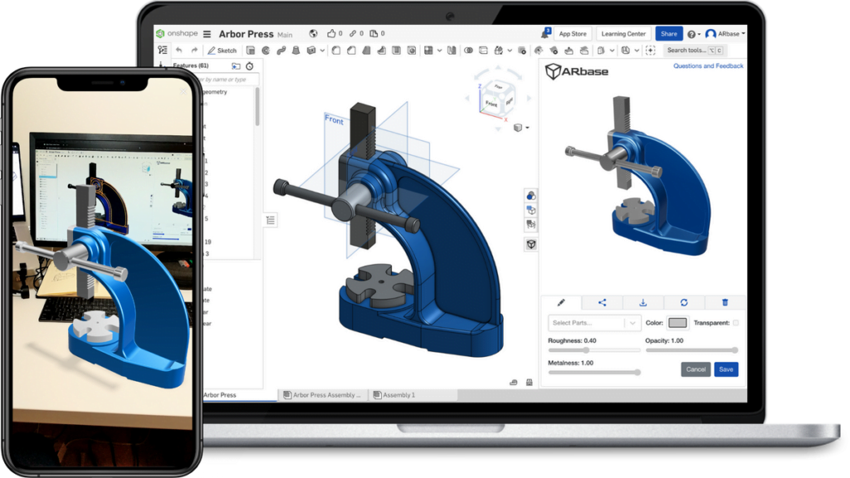Select the Shell tool

(396, 51)
